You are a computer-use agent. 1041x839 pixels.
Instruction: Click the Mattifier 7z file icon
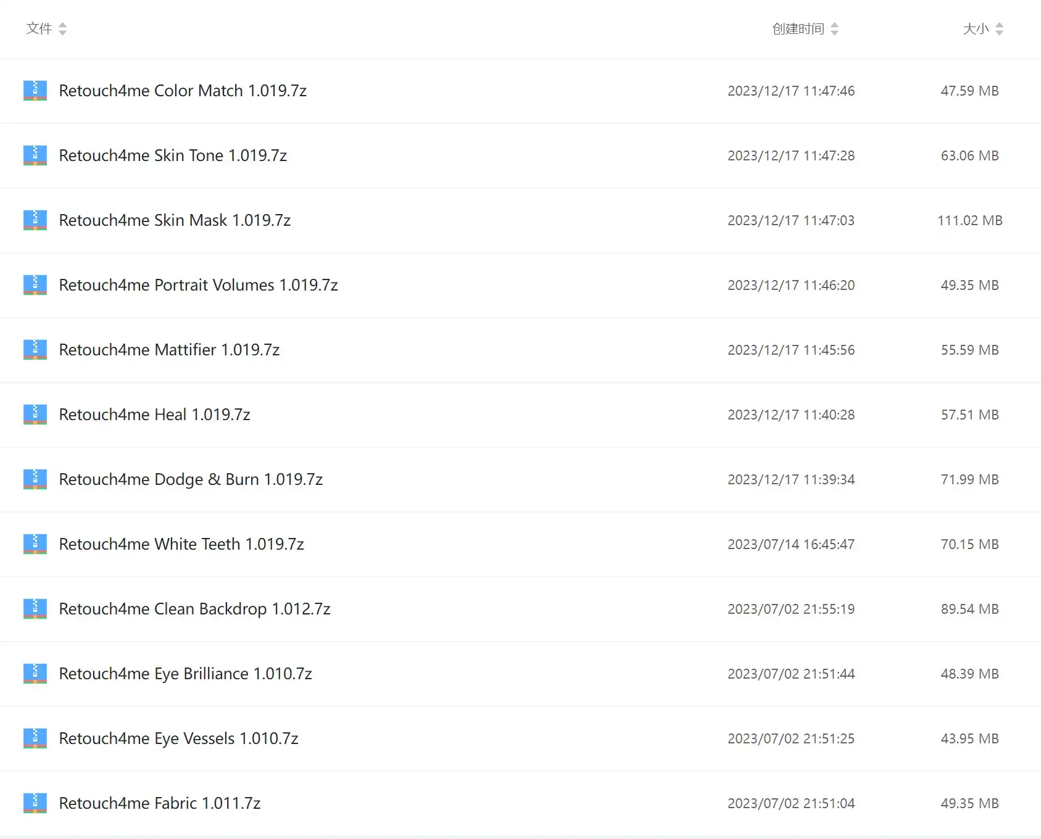click(35, 350)
